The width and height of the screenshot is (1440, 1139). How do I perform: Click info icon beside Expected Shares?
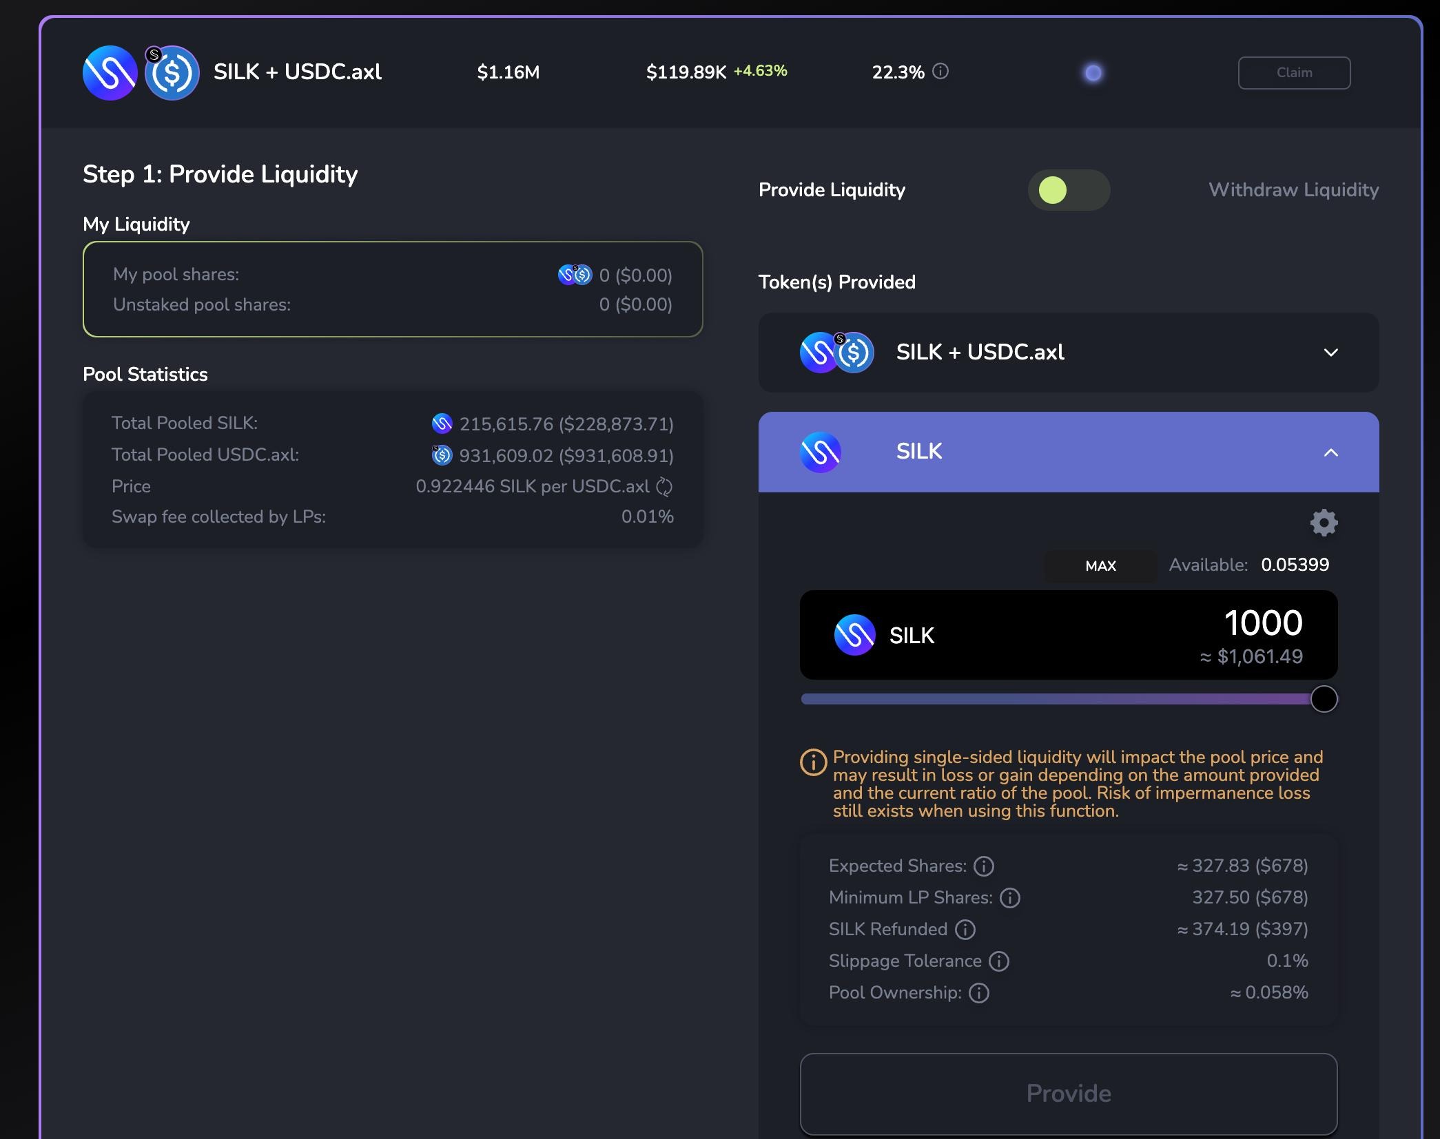[983, 866]
